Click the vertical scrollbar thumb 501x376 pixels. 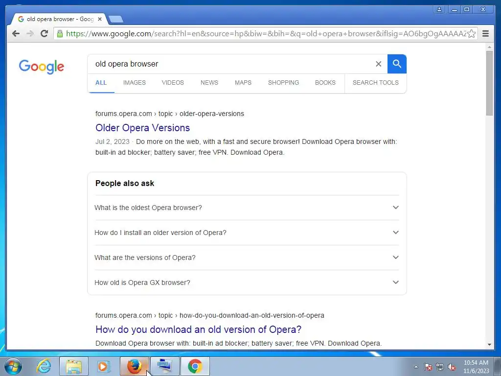click(x=489, y=83)
